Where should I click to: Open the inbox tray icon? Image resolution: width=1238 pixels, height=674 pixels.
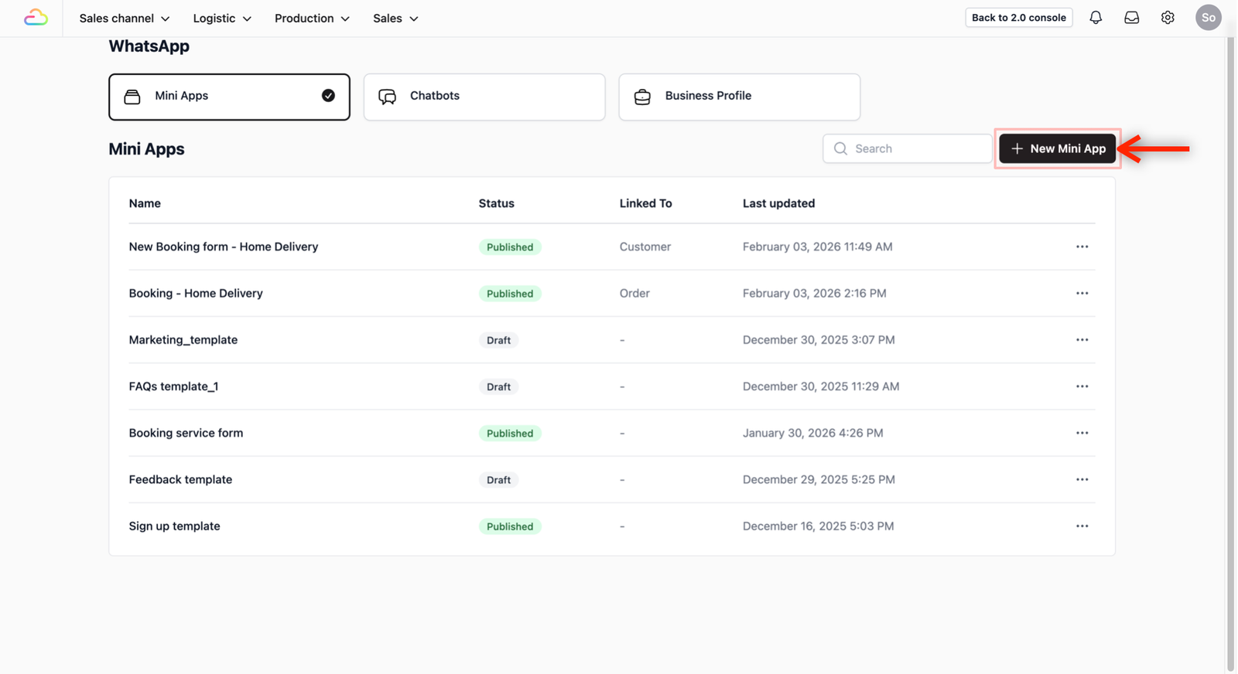click(x=1131, y=18)
